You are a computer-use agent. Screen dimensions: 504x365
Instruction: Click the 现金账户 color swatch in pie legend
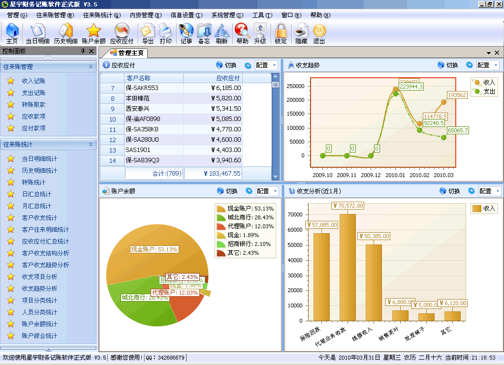tap(221, 209)
